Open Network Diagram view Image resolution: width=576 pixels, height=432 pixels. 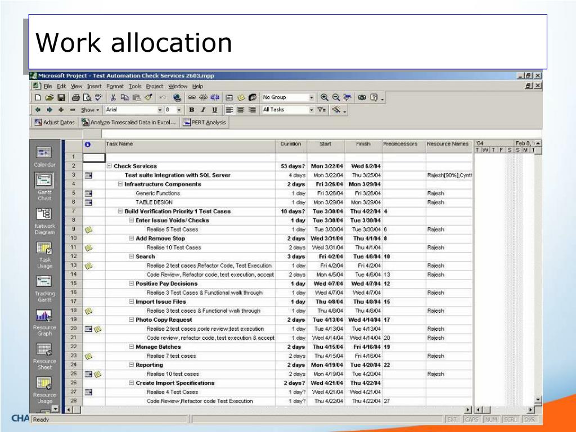pos(44,221)
